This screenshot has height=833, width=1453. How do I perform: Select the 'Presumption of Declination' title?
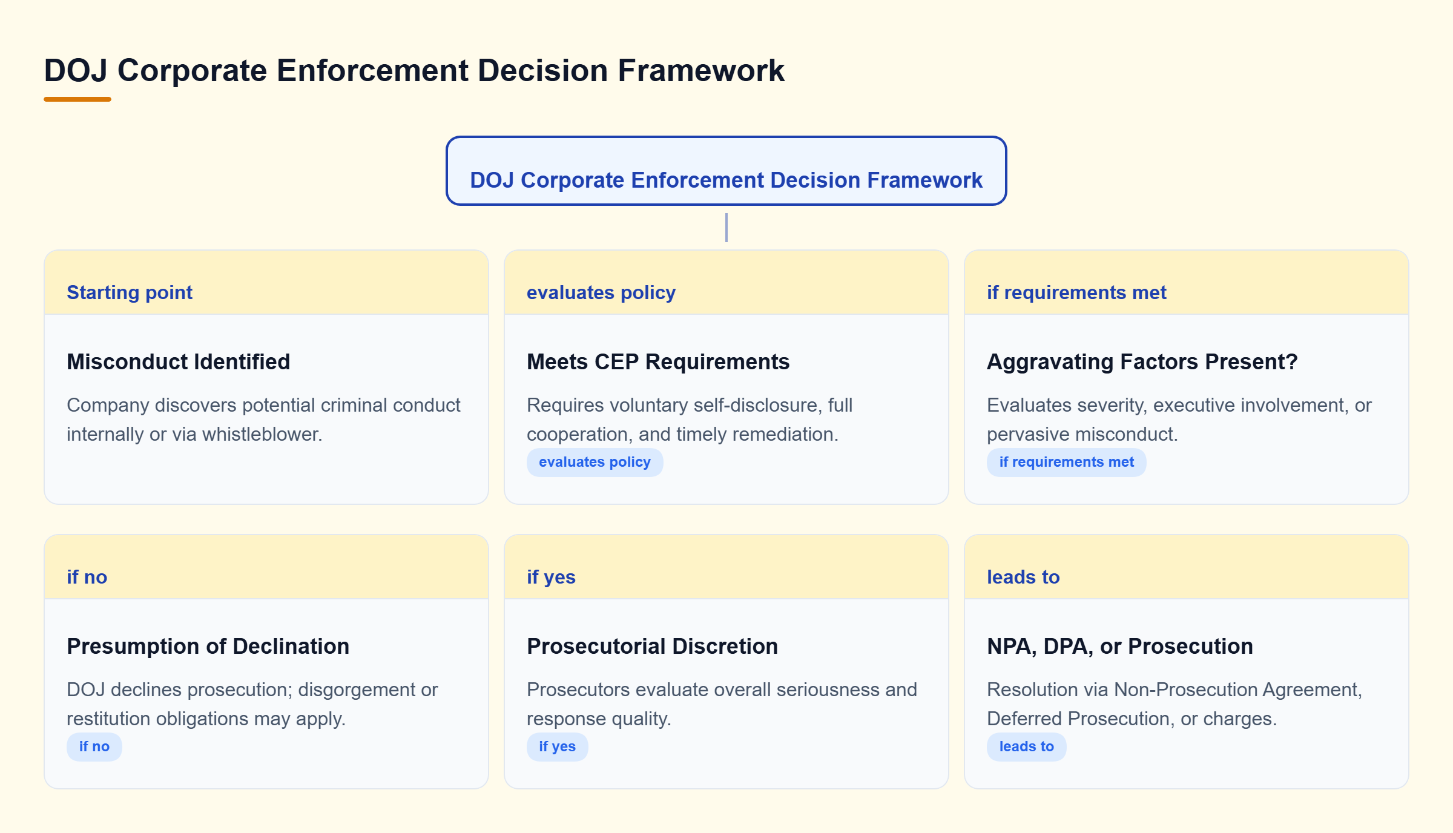coord(208,646)
